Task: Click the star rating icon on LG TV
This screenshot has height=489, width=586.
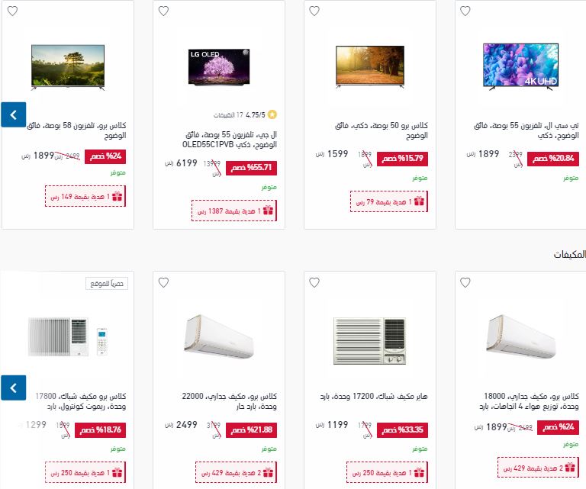Action: pyautogui.click(x=272, y=114)
